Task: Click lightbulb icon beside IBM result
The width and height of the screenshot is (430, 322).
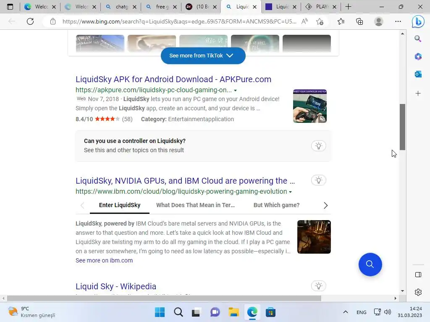Action: (318, 180)
